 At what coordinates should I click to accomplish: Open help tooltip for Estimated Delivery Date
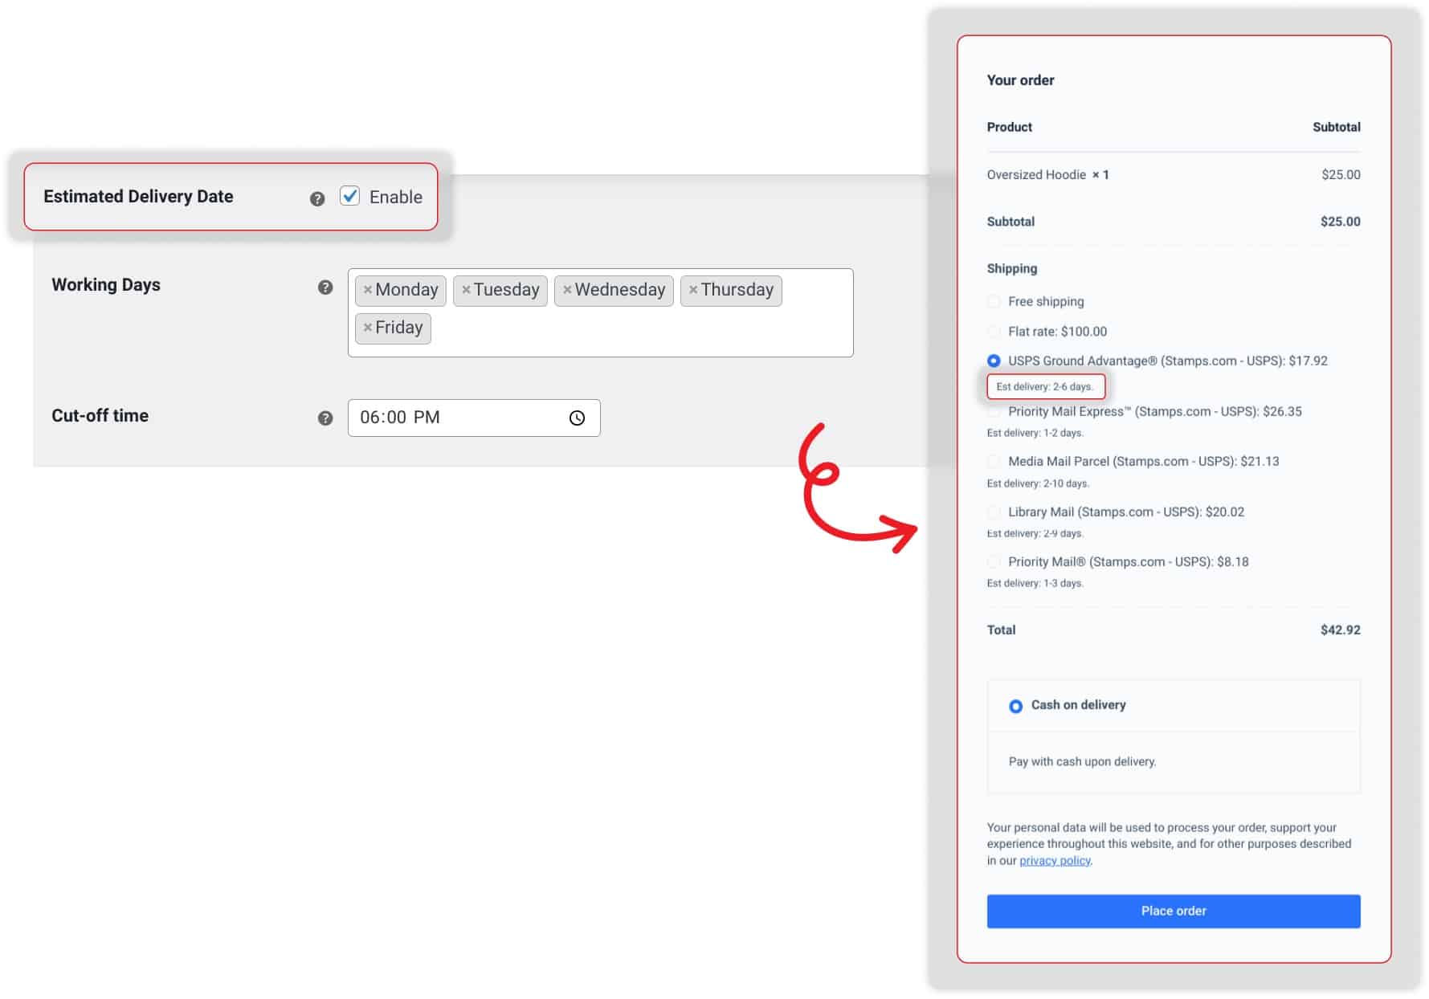tap(316, 197)
